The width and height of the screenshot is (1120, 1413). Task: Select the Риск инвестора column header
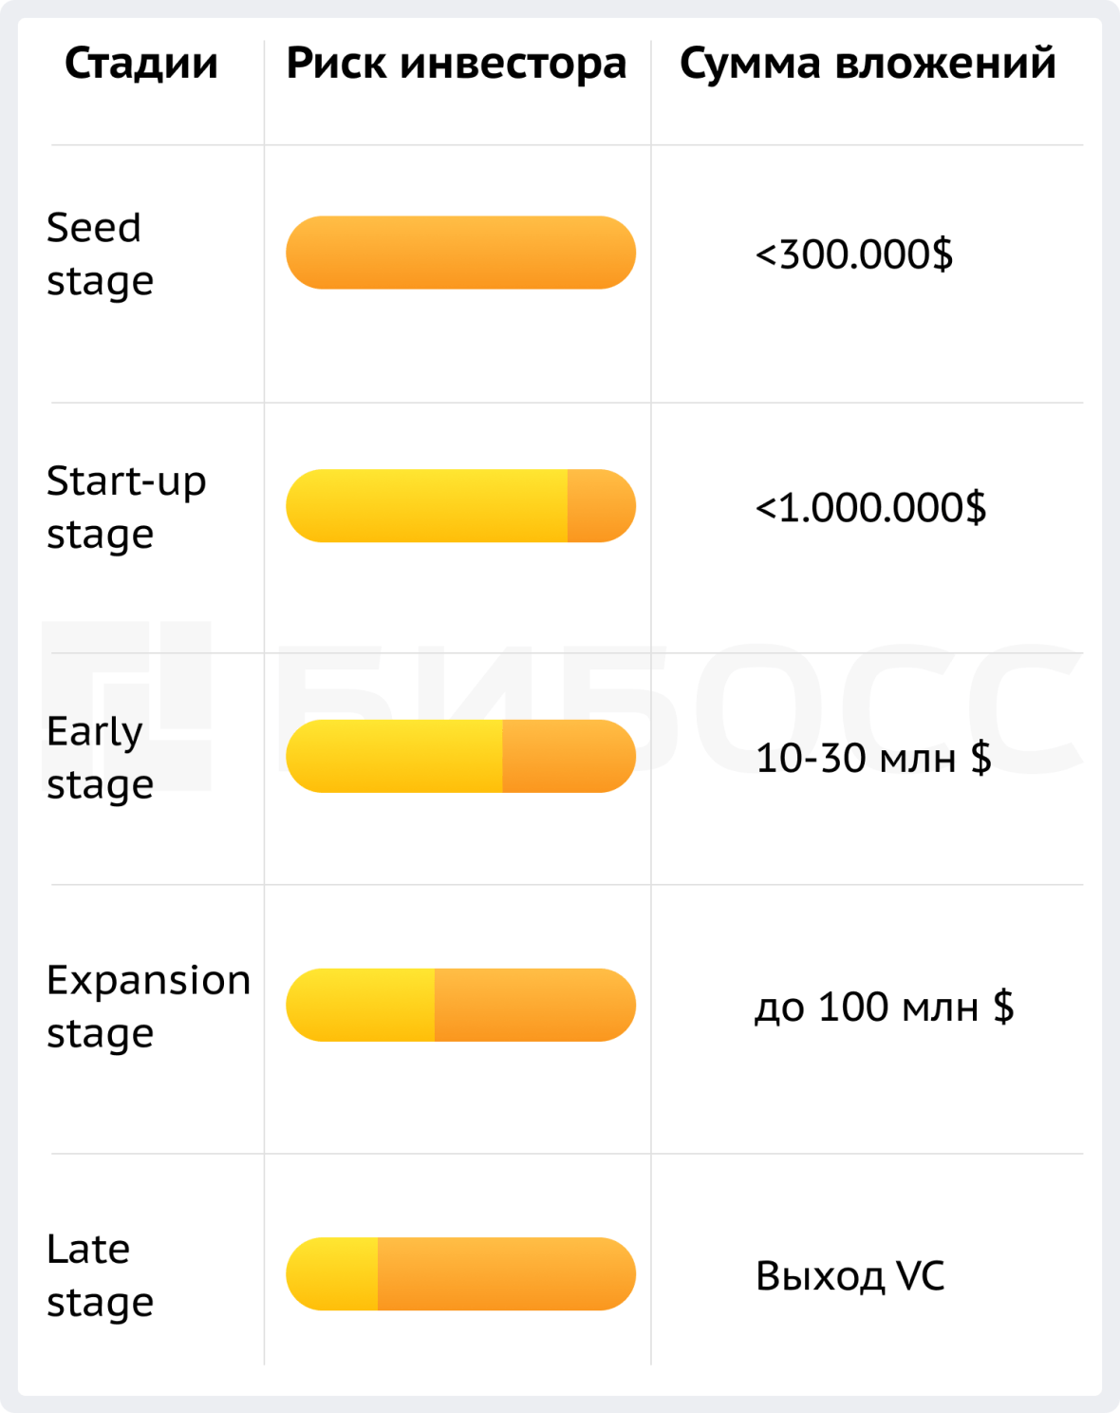pyautogui.click(x=457, y=64)
